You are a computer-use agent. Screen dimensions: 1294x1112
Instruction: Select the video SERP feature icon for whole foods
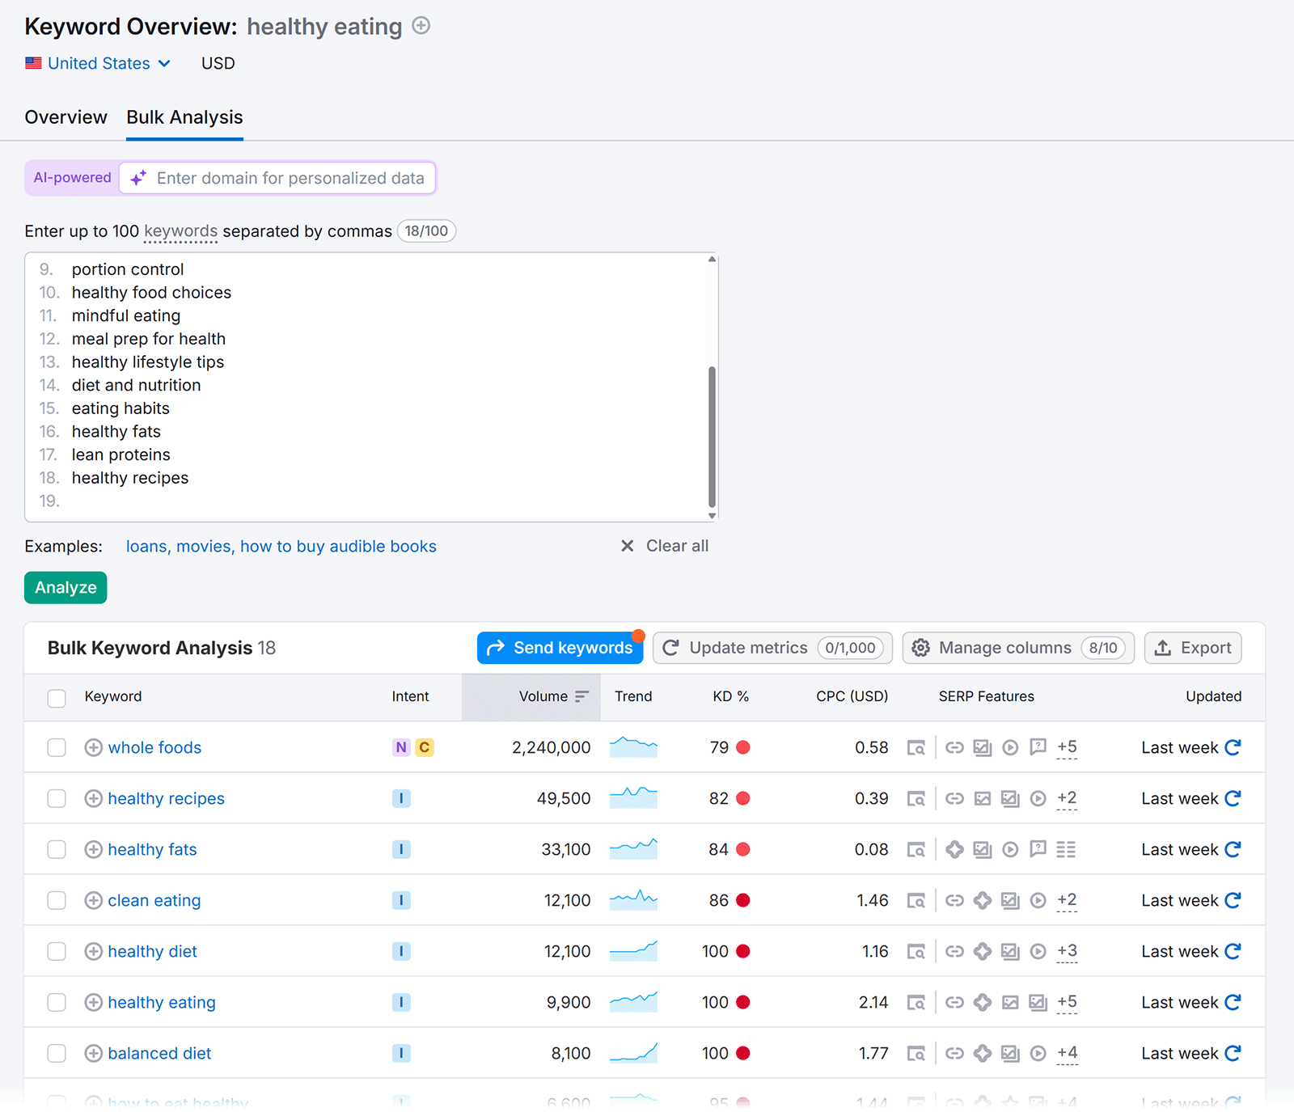(1010, 747)
